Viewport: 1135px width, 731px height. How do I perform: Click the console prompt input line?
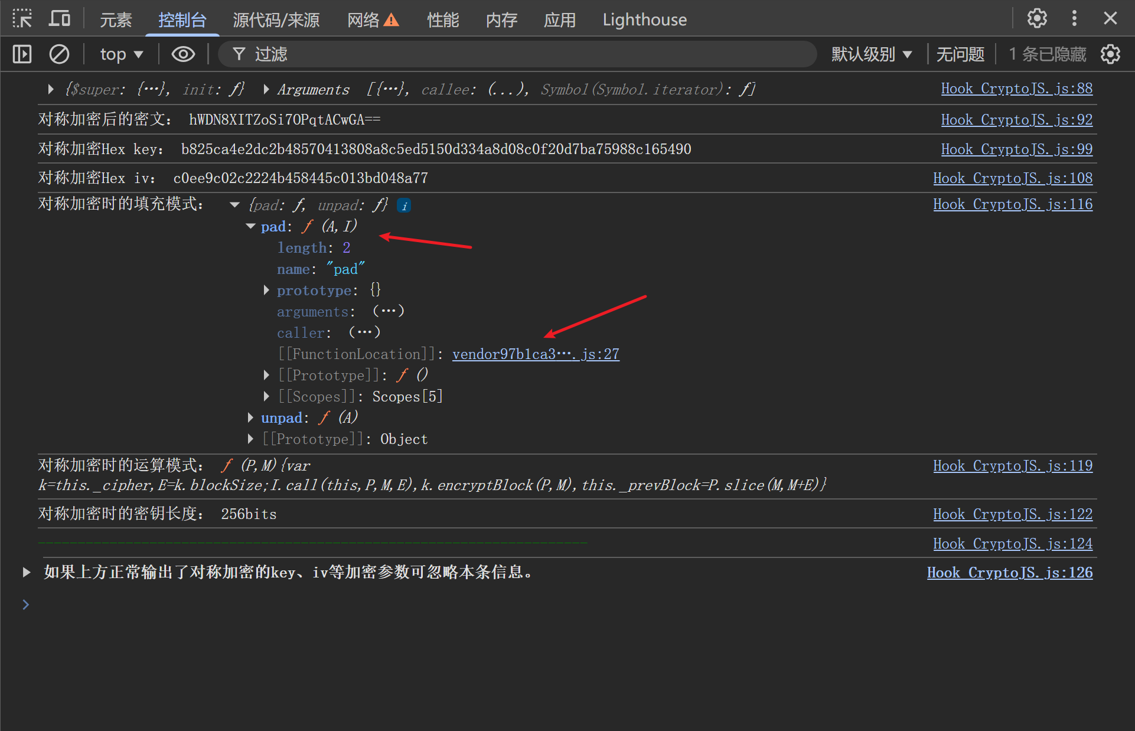[x=567, y=605]
